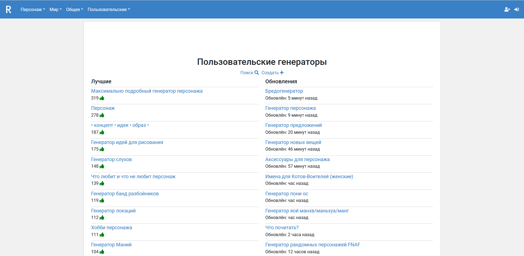
Task: Click thumbs-up beside 187 likes
Action: (x=102, y=132)
